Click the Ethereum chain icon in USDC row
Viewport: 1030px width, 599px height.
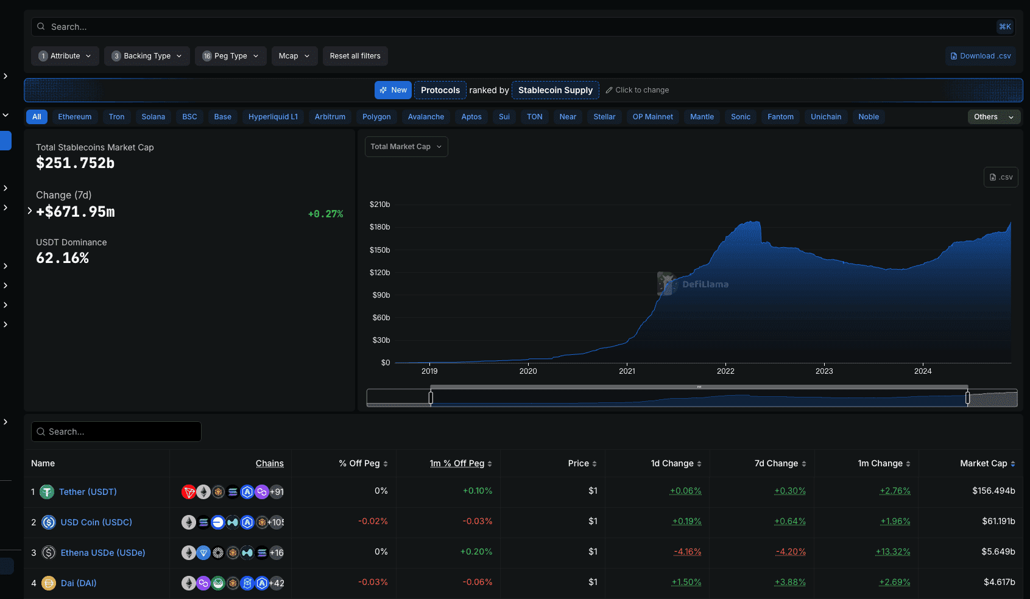pyautogui.click(x=189, y=522)
